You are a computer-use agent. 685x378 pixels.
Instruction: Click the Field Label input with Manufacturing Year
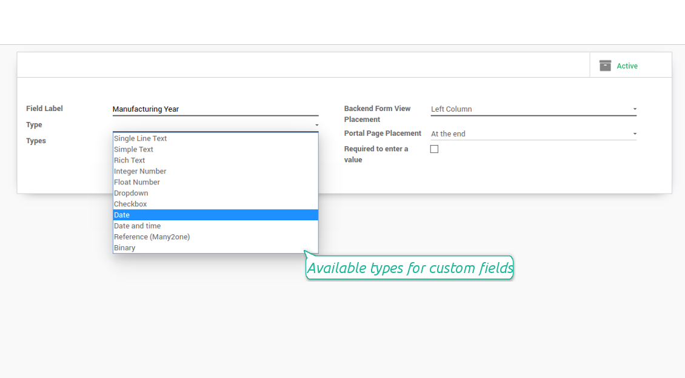coord(215,109)
